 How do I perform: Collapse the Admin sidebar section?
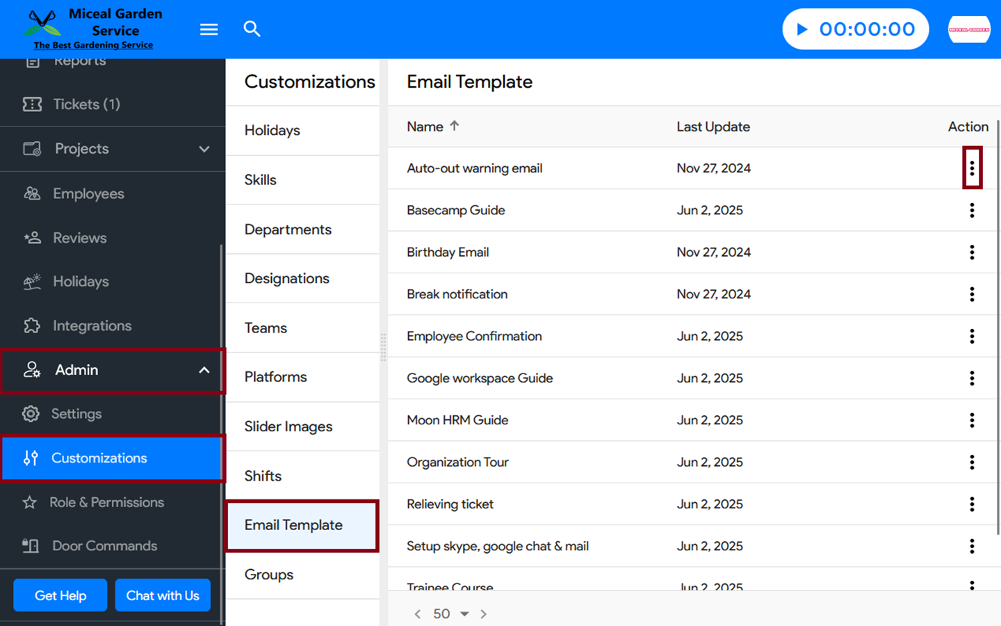pos(204,370)
